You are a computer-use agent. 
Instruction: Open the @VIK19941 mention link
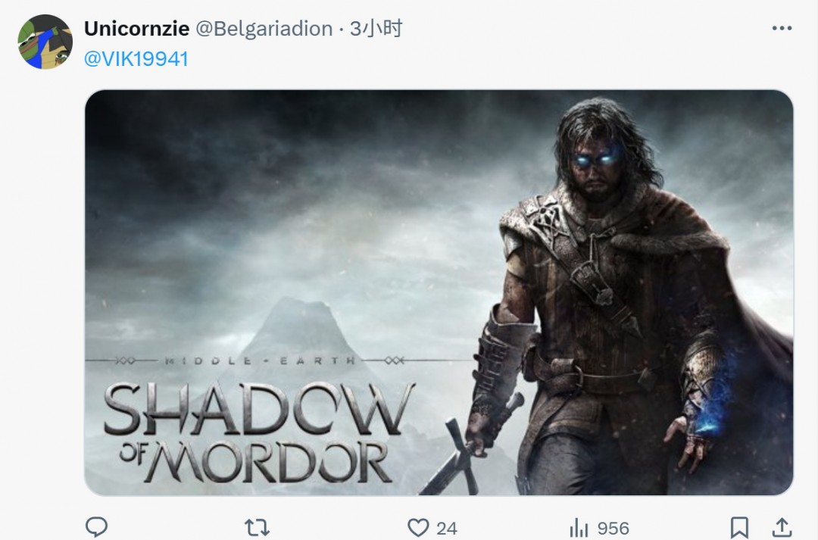pos(136,59)
